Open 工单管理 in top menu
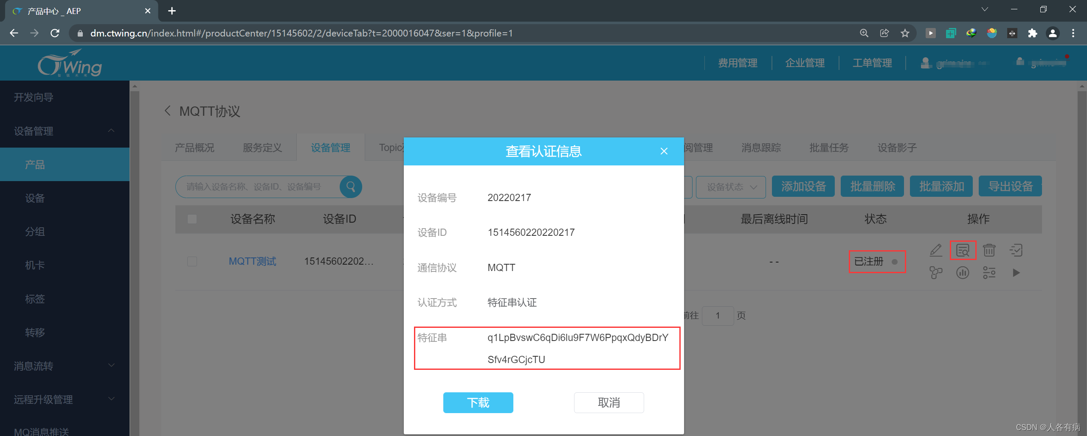The width and height of the screenshot is (1087, 436). coord(872,63)
